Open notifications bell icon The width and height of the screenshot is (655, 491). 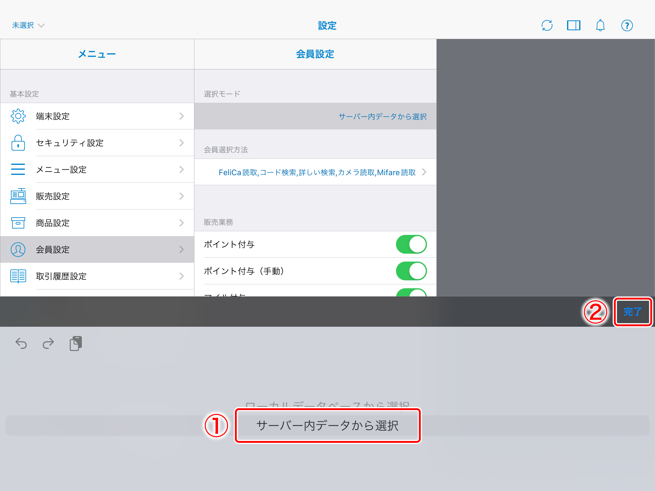click(x=600, y=25)
